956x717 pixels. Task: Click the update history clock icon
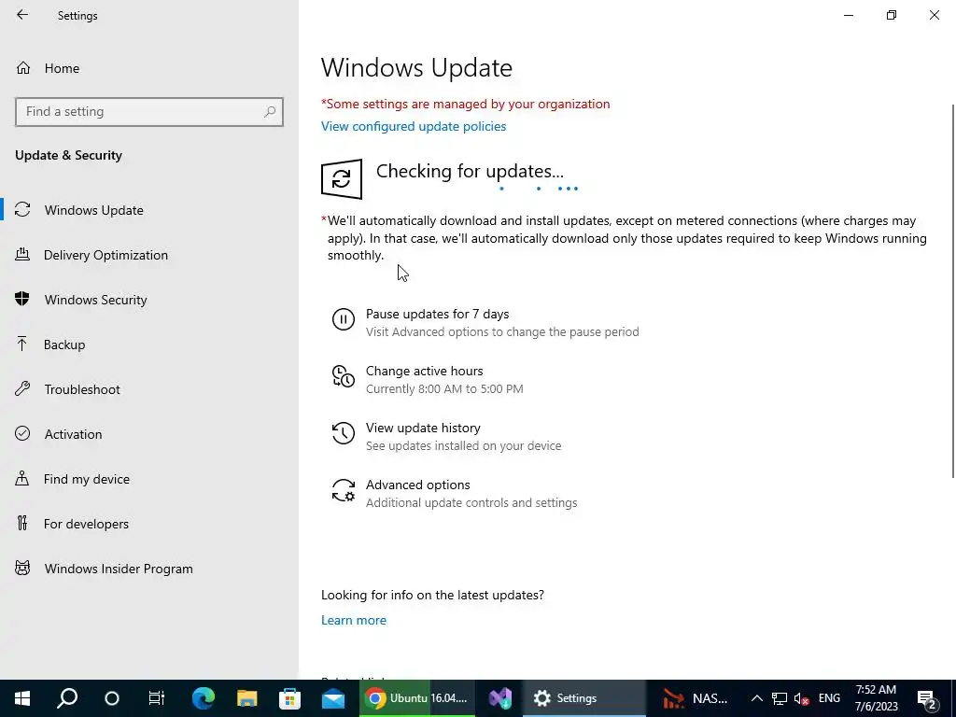coord(344,433)
